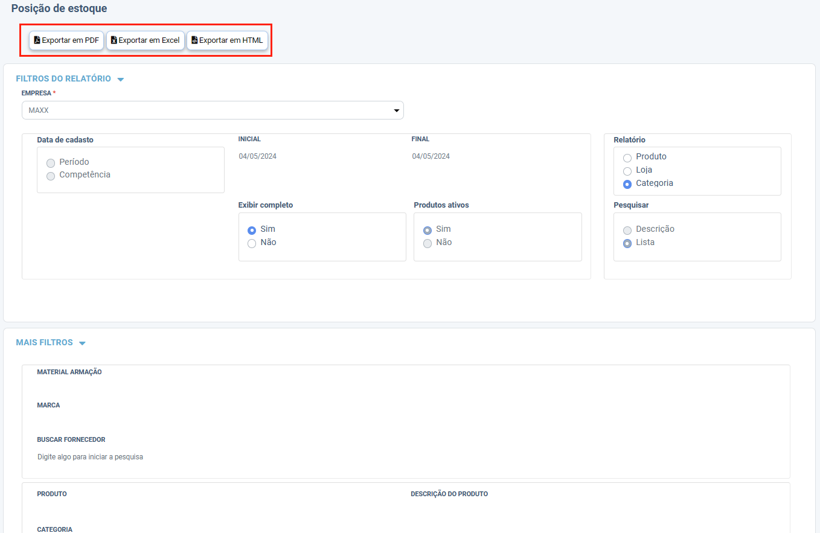Select the Competência radio option
The width and height of the screenshot is (820, 533).
[51, 176]
